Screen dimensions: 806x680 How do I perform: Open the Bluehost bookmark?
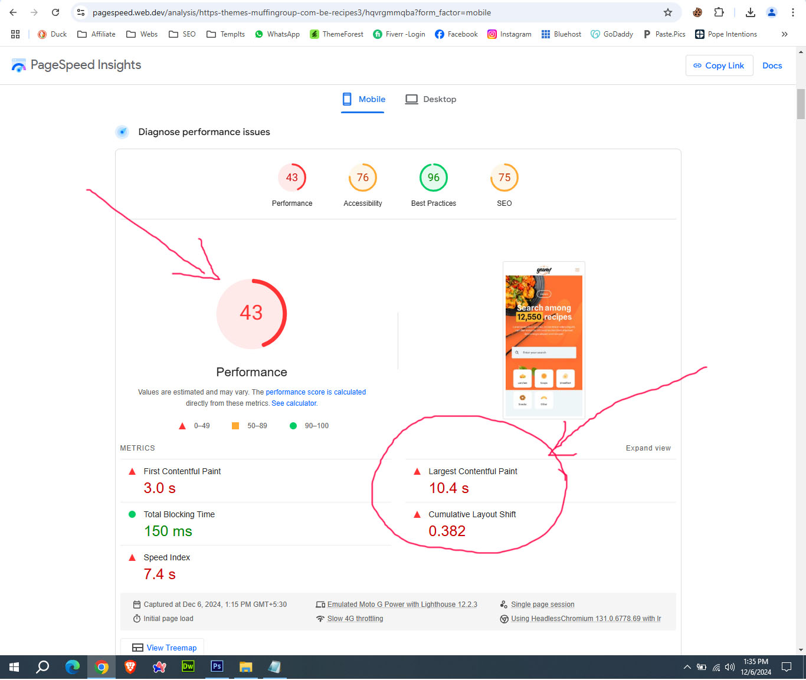(561, 34)
